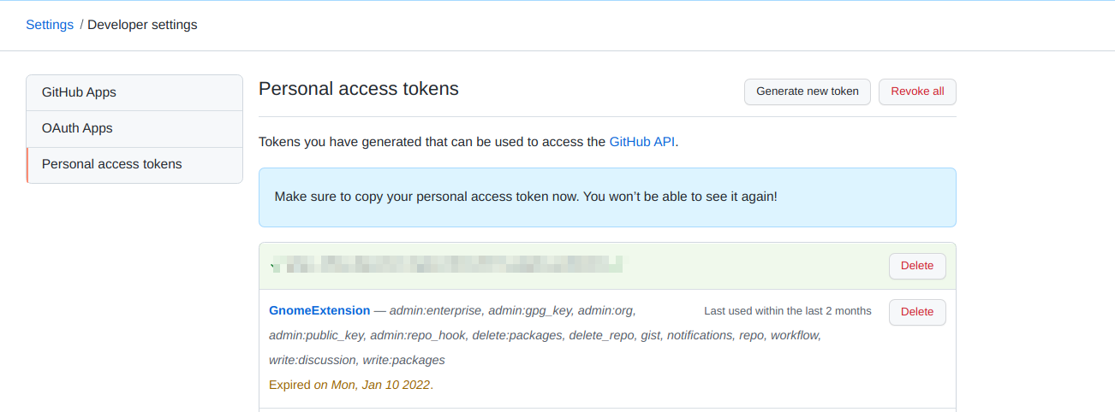1115x412 pixels.
Task: Click the workflow scope text
Action: (795, 335)
